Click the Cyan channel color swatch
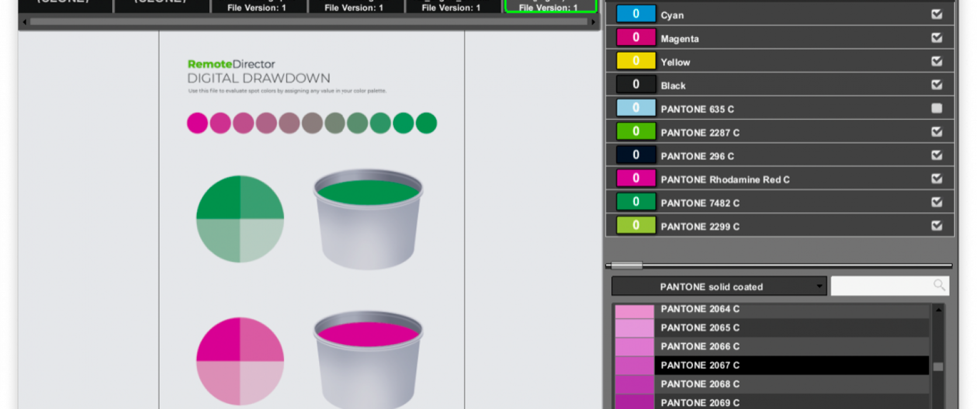This screenshot has width=977, height=409. [x=636, y=14]
